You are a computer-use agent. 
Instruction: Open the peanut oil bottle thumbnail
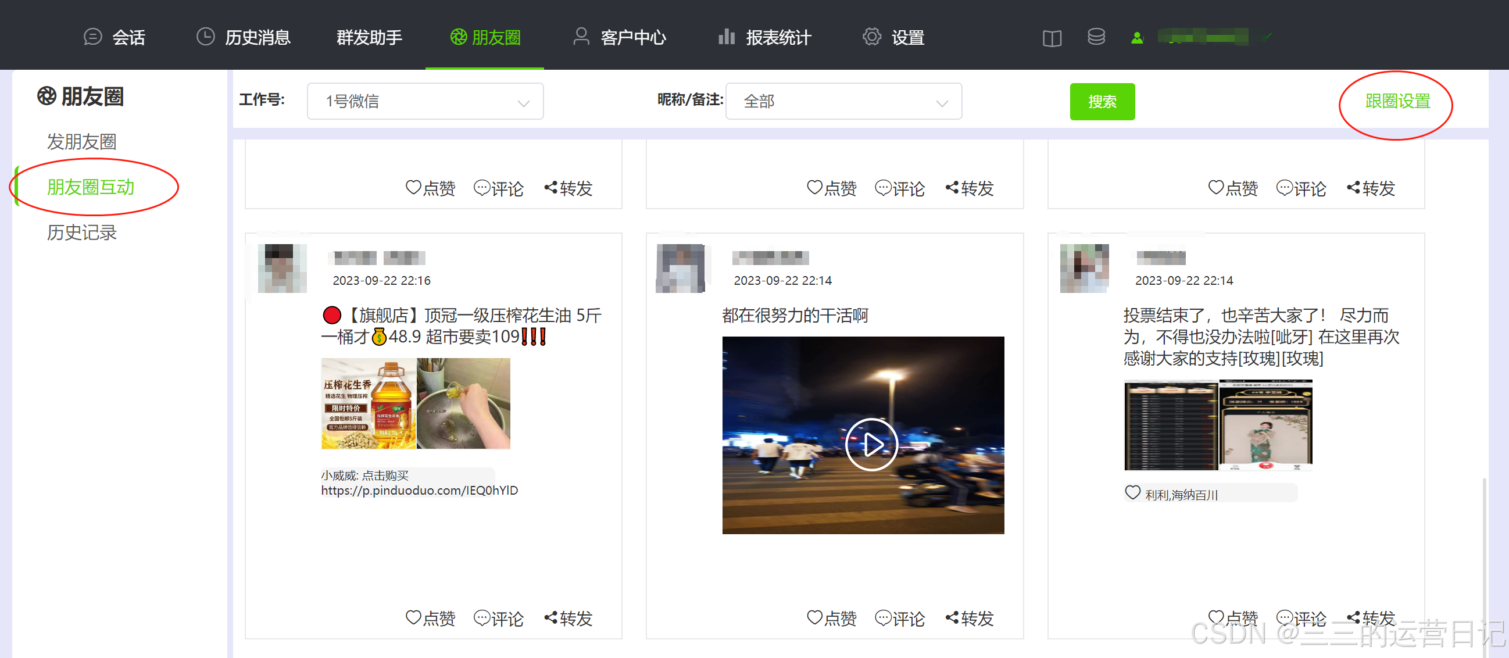pos(369,404)
